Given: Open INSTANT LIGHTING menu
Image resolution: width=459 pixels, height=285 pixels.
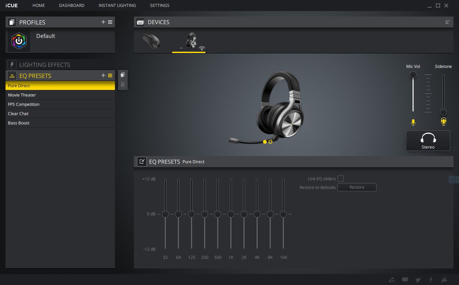Looking at the screenshot, I should point(117,6).
